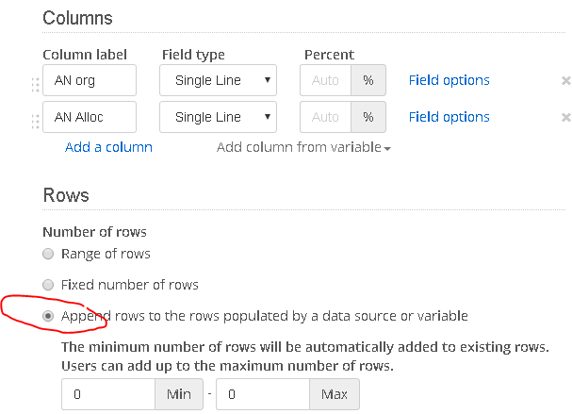This screenshot has height=414, width=572.
Task: Select Range of rows option
Action: click(48, 254)
